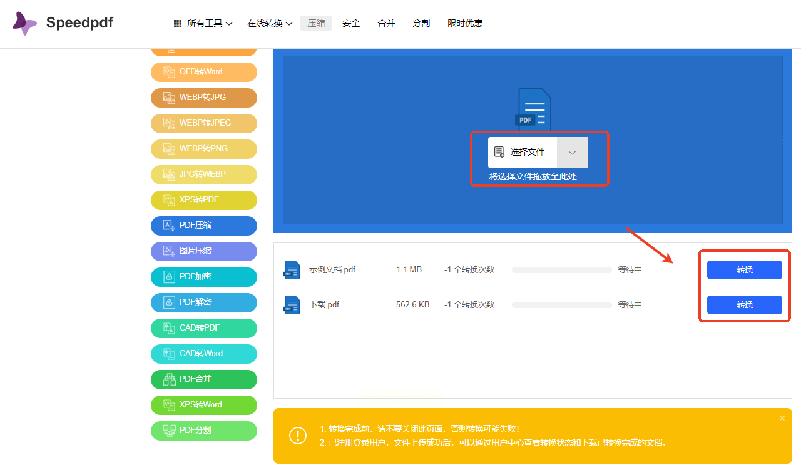801x475 pixels.
Task: Click the PDF解密 unlock icon
Action: (169, 302)
